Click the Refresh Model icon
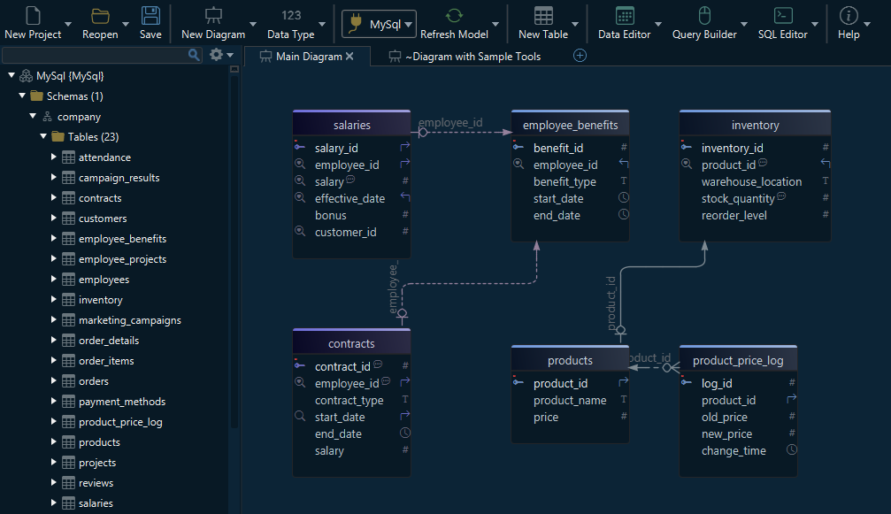This screenshot has width=891, height=514. (x=454, y=15)
